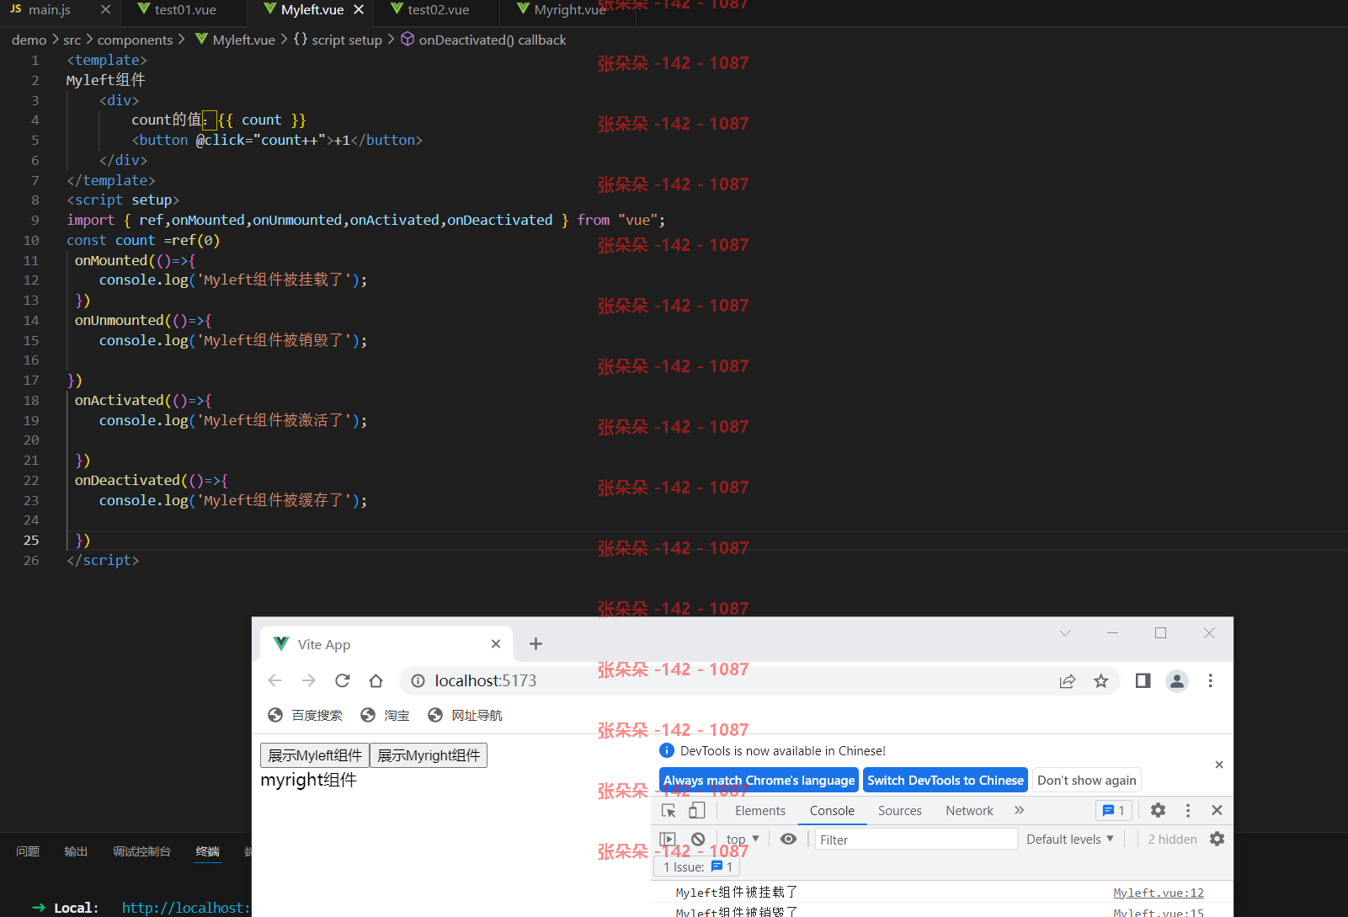Open main.js editor tab

pyautogui.click(x=50, y=10)
